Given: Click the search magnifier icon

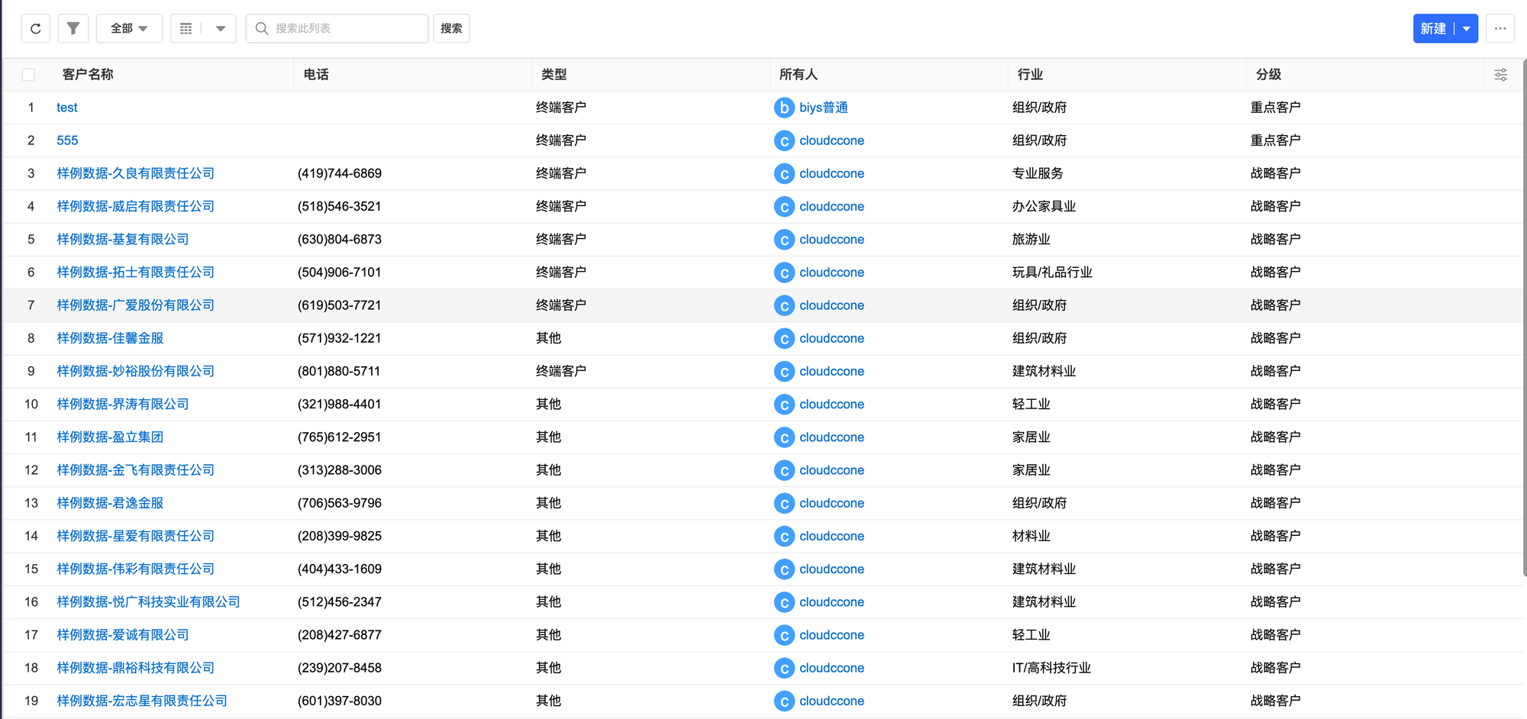Looking at the screenshot, I should (x=262, y=29).
